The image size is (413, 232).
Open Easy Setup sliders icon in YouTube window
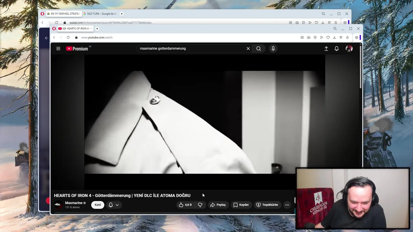point(341,37)
